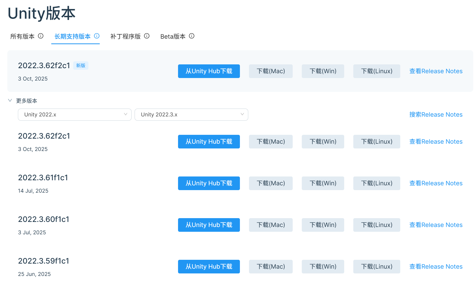Download Windows build of 2022.3.60f1c1

tap(323, 225)
